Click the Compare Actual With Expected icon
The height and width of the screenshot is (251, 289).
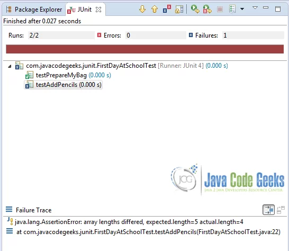click(281, 210)
